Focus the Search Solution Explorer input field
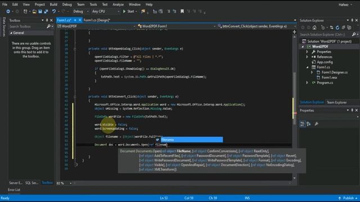 326,34
